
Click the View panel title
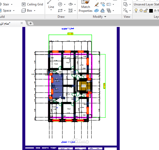pyautogui.click(x=127, y=17)
